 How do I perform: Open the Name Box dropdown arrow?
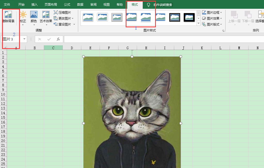click(x=25, y=39)
